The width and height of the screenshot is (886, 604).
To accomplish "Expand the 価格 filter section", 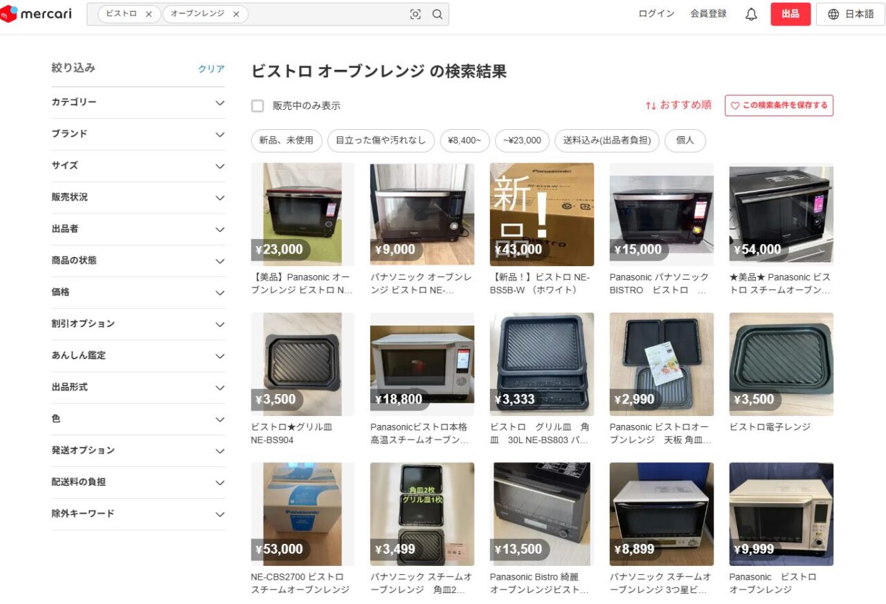I will [138, 292].
